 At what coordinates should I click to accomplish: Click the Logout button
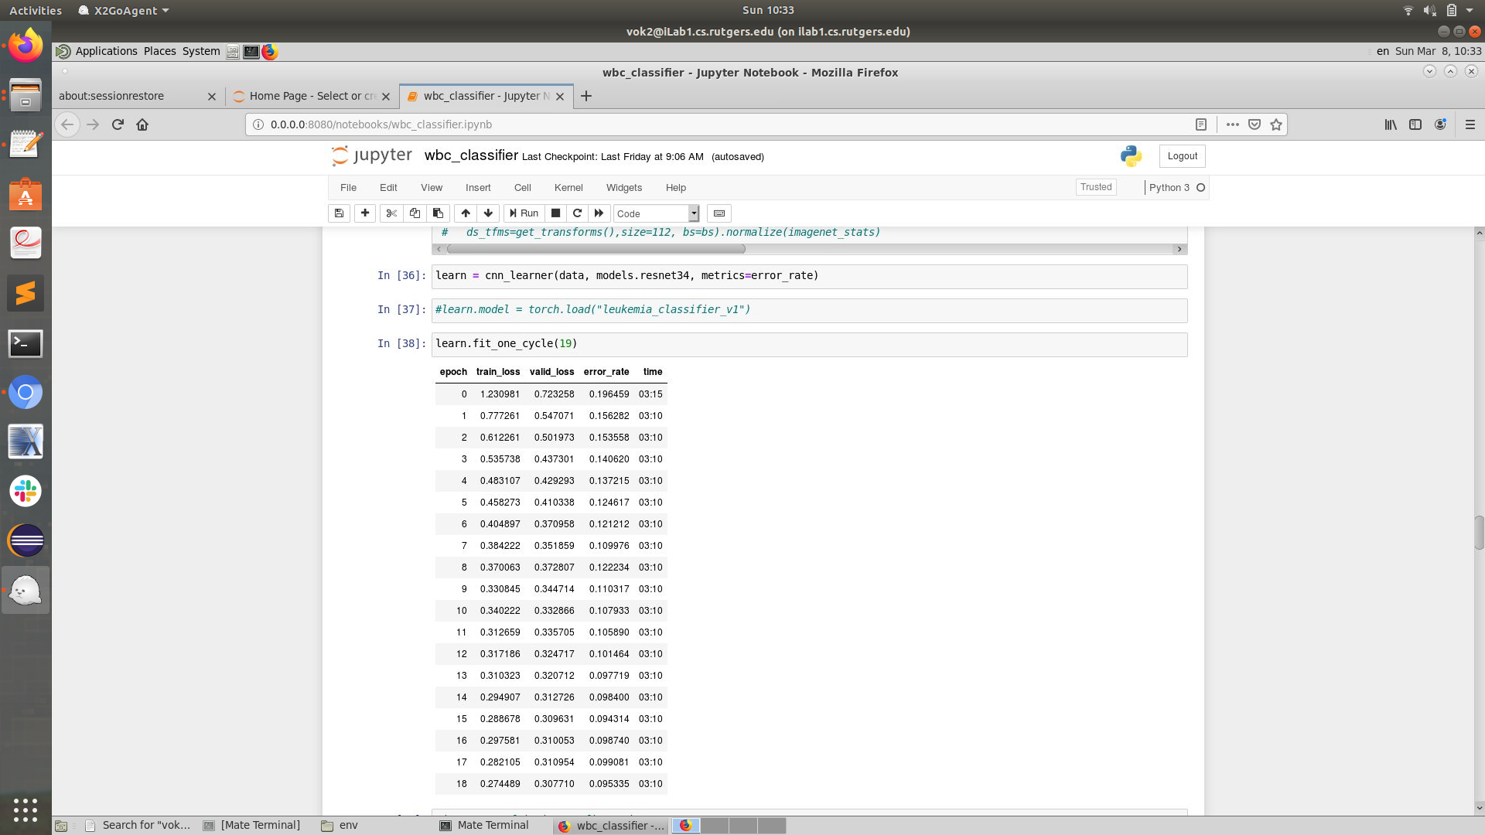pyautogui.click(x=1182, y=156)
